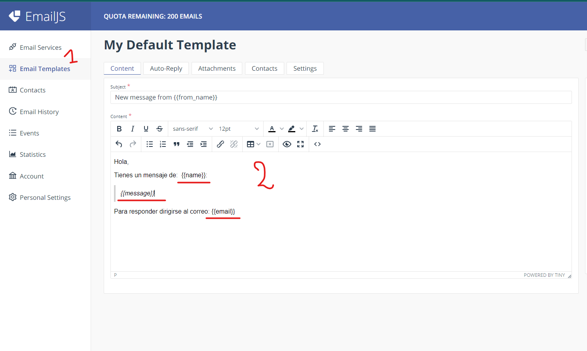The height and width of the screenshot is (351, 587).
Task: Open source code view
Action: click(317, 144)
